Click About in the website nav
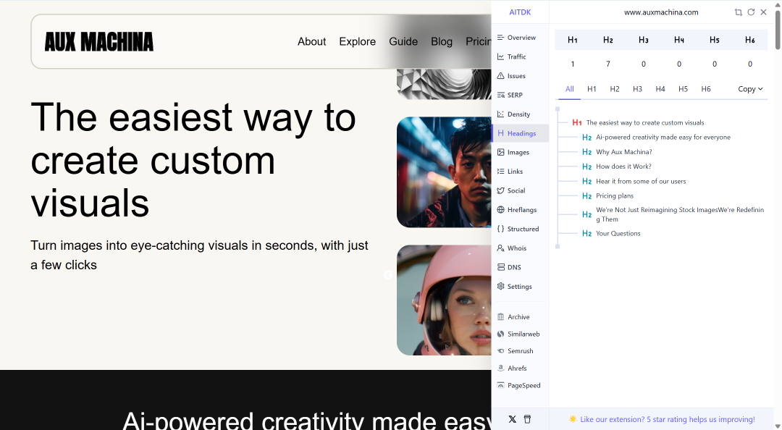Image resolution: width=782 pixels, height=430 pixels. pos(311,41)
